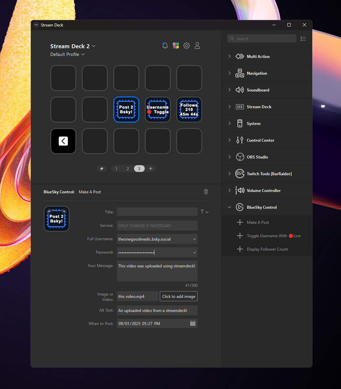This screenshot has height=389, width=341.
Task: Click the back arrow navigation key
Action: (63, 141)
